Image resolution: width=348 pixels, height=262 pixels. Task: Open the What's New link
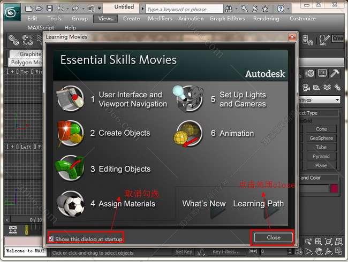tap(204, 204)
